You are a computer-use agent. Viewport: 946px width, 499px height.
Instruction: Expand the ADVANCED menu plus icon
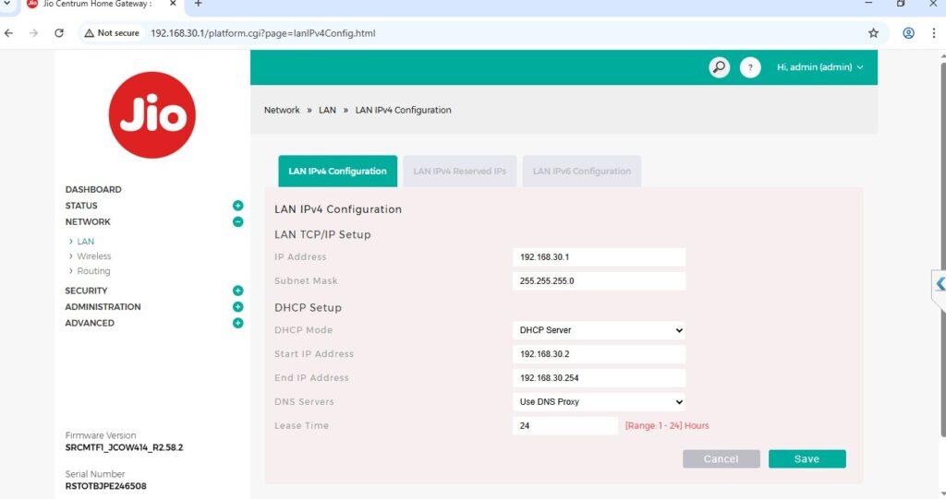238,323
